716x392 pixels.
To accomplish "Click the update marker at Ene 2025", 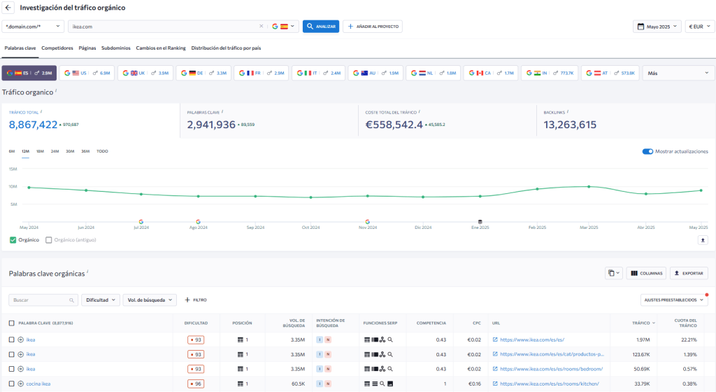I will click(480, 222).
